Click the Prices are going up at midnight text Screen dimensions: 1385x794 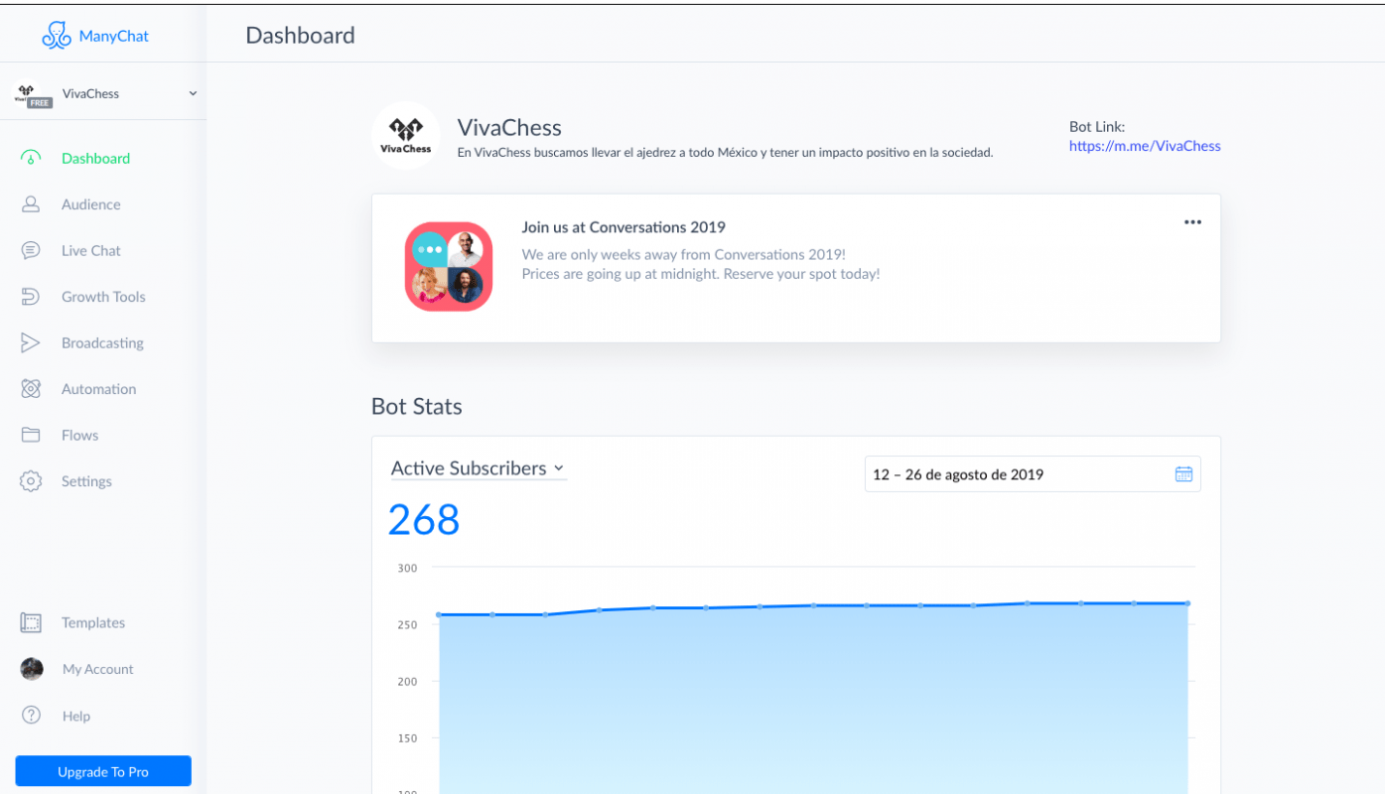pos(701,274)
